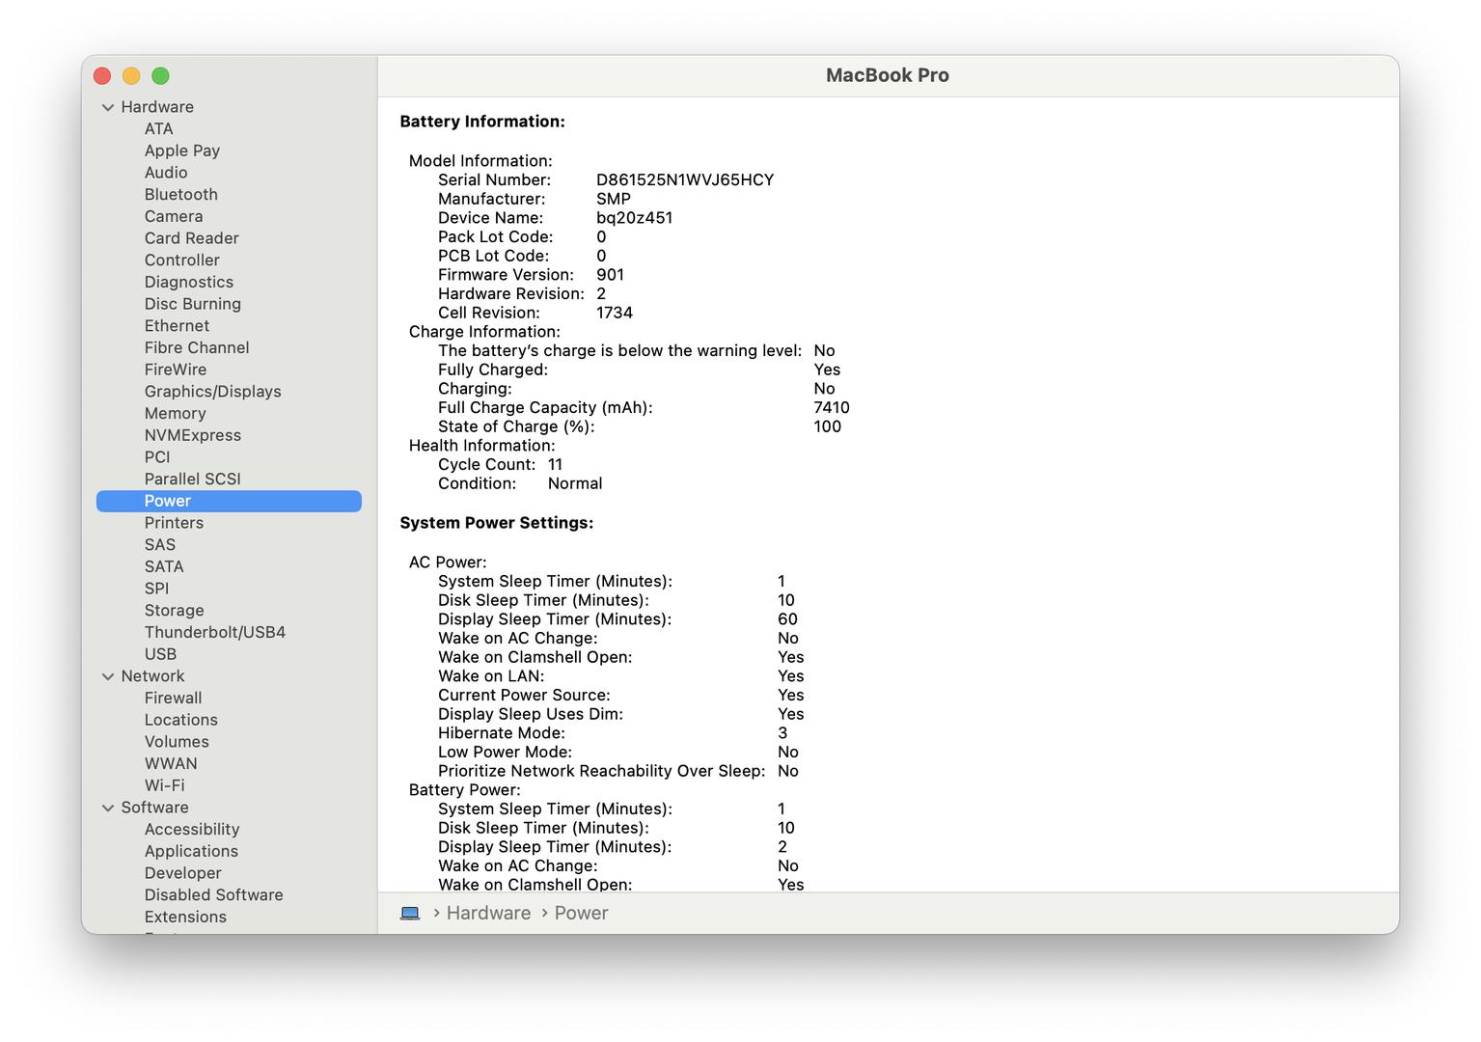Select Graphics/Displays in the sidebar
Screen dimensions: 1481x1042
212,391
